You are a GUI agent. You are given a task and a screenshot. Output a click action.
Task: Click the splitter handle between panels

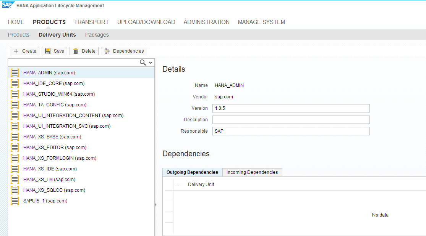(155, 205)
